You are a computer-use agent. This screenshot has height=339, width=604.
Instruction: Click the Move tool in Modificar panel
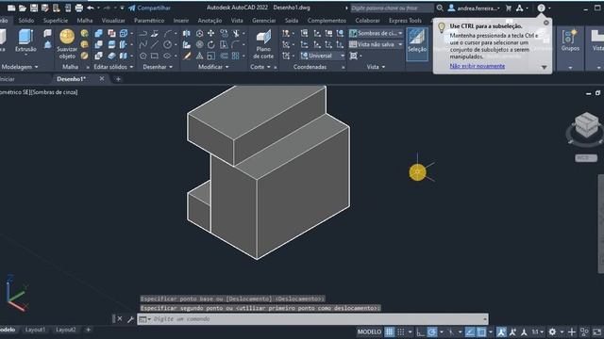point(211,34)
